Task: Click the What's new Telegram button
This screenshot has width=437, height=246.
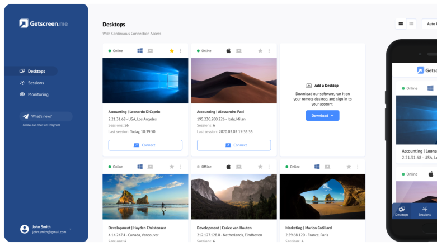Action: tap(46, 116)
